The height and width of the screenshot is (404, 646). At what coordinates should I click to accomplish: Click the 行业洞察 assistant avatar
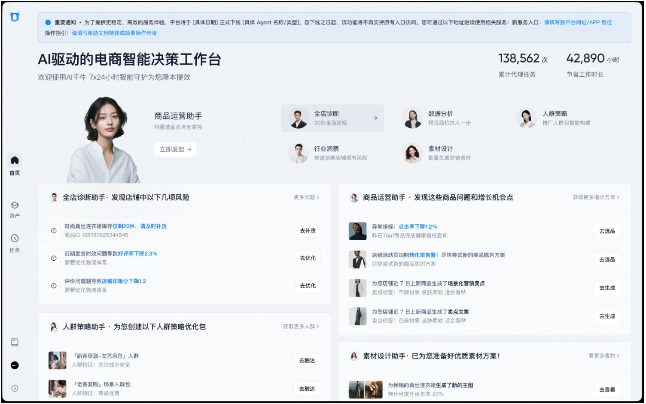click(299, 153)
